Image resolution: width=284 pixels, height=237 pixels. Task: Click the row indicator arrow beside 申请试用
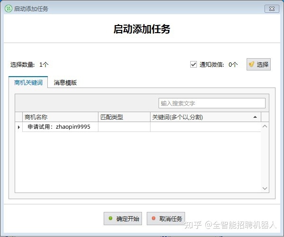[19, 127]
